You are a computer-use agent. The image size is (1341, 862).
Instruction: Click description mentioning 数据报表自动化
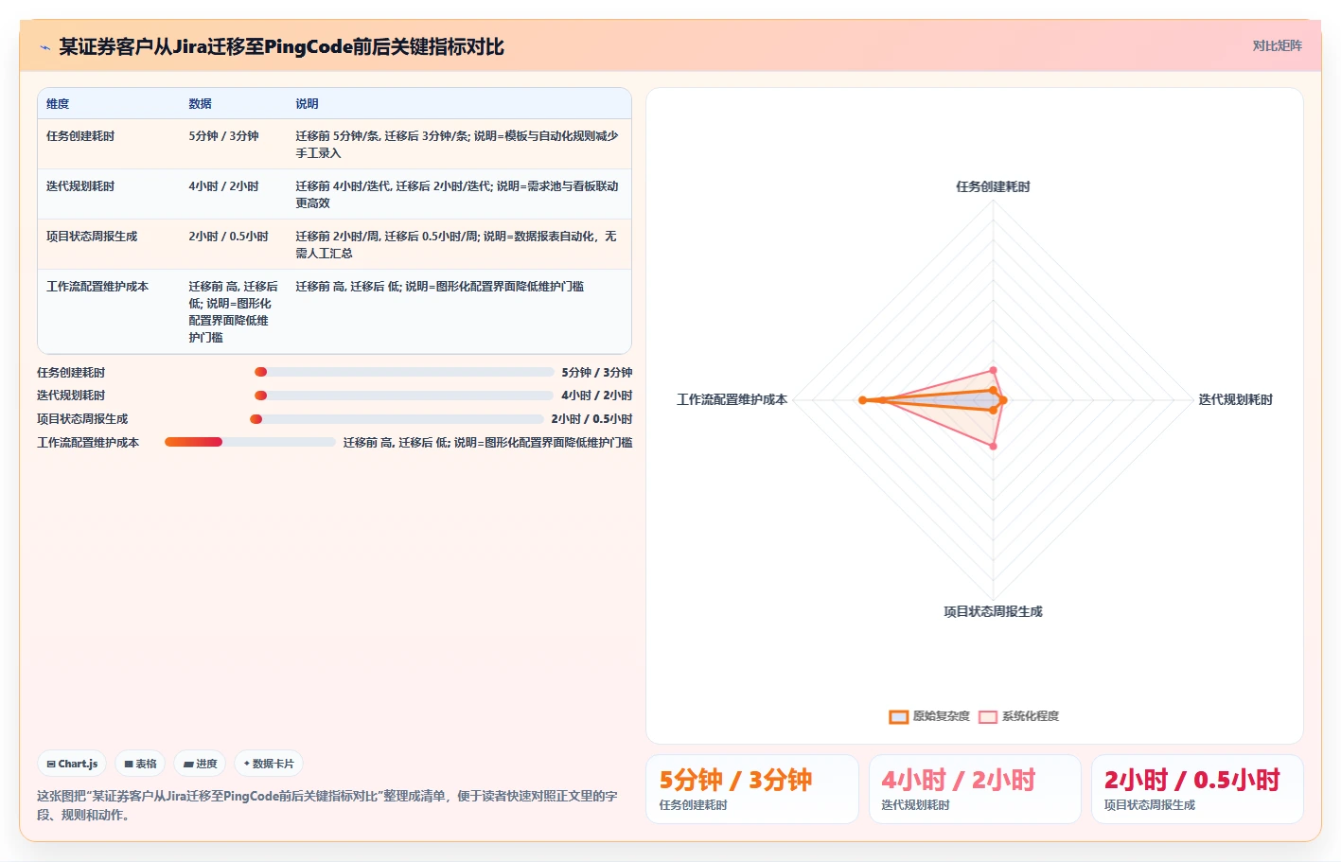tap(457, 245)
